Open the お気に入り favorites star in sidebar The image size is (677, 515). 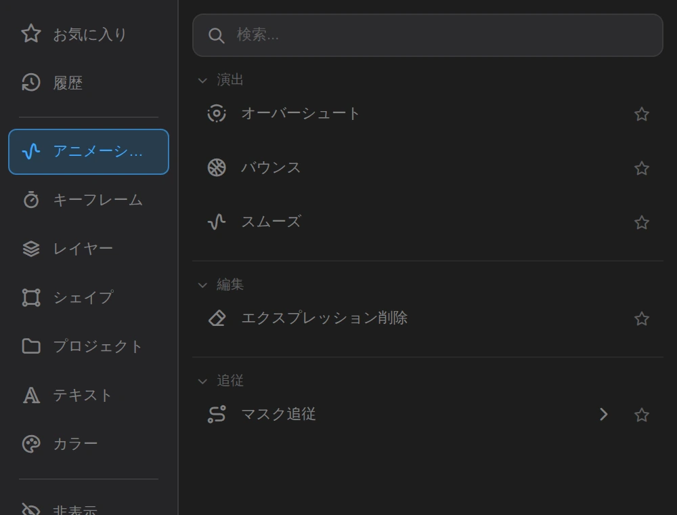(31, 34)
